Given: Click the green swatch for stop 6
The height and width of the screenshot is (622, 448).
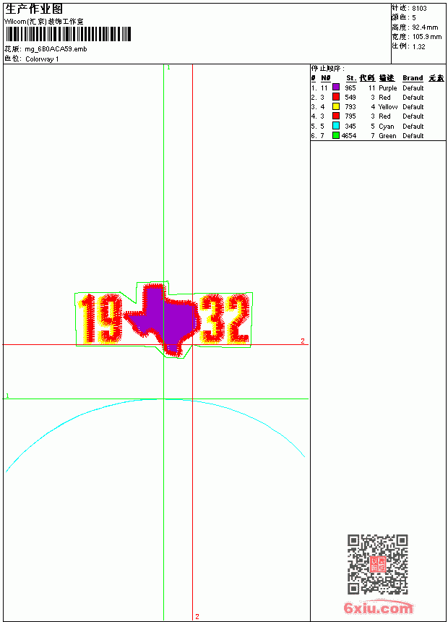Looking at the screenshot, I should tap(335, 135).
